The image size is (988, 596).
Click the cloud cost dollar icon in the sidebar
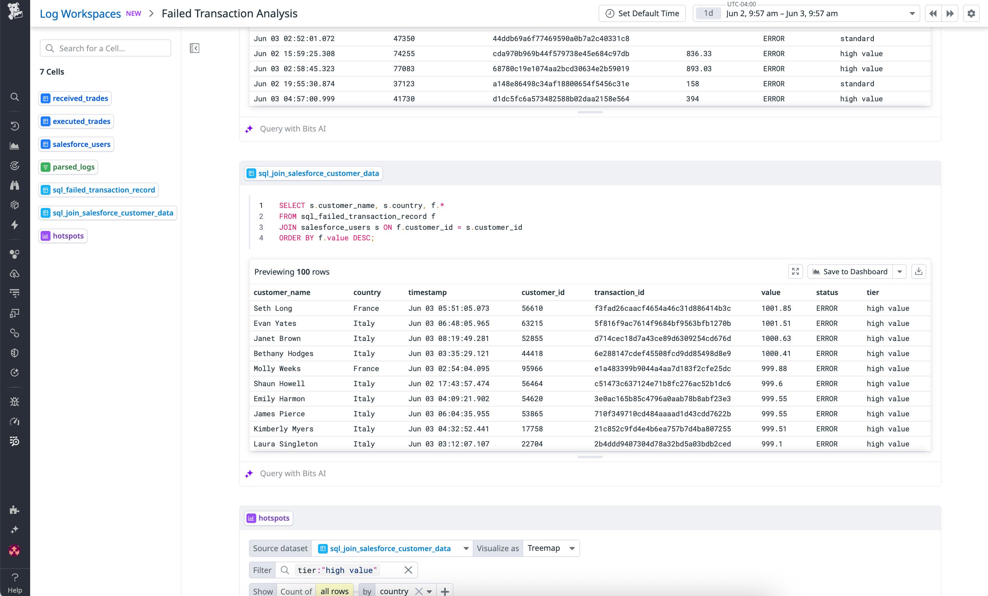point(15,274)
